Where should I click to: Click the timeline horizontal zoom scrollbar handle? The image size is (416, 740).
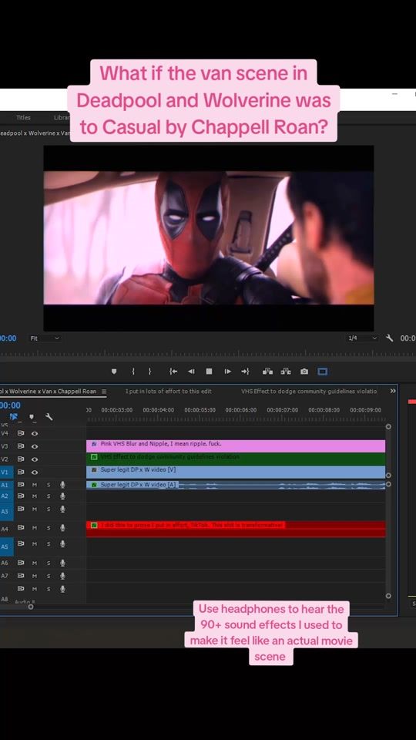[31, 607]
